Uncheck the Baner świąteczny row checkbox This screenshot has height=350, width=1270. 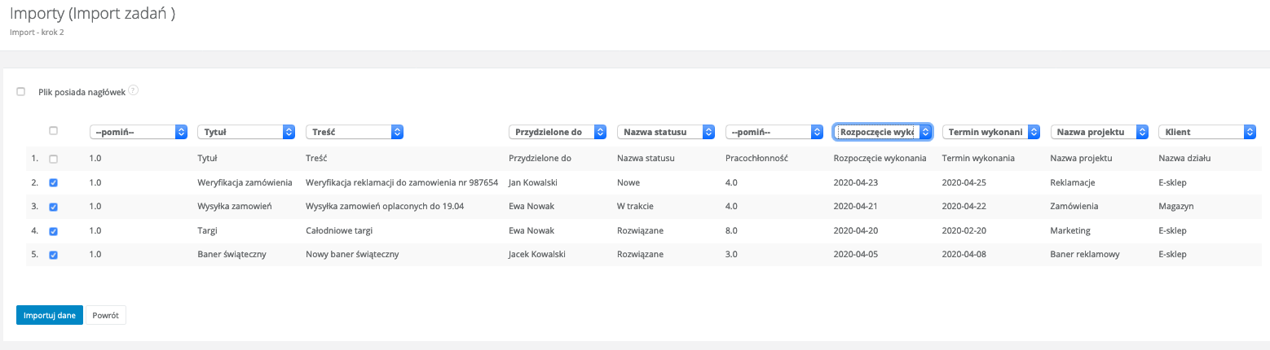coord(54,255)
